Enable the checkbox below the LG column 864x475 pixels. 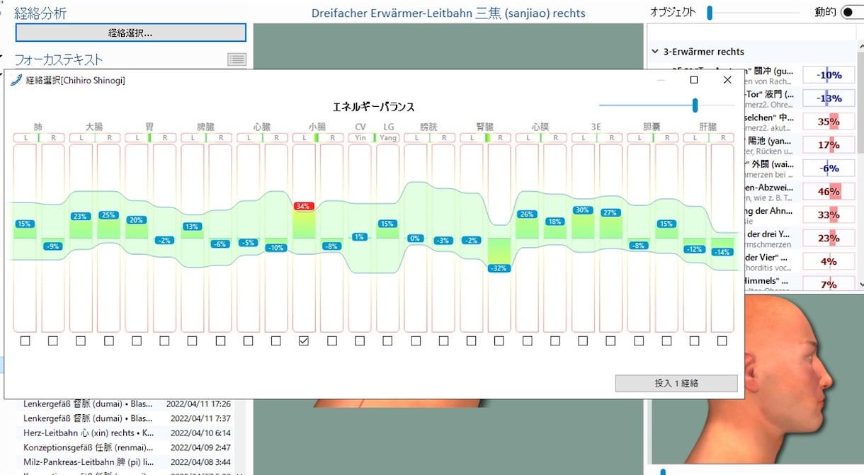pos(387,340)
